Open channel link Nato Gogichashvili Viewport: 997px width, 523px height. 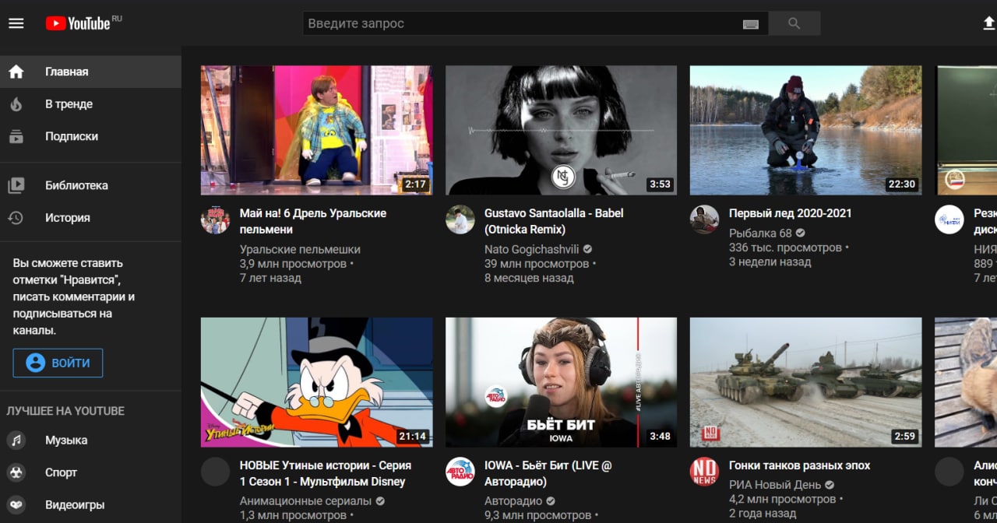point(532,250)
